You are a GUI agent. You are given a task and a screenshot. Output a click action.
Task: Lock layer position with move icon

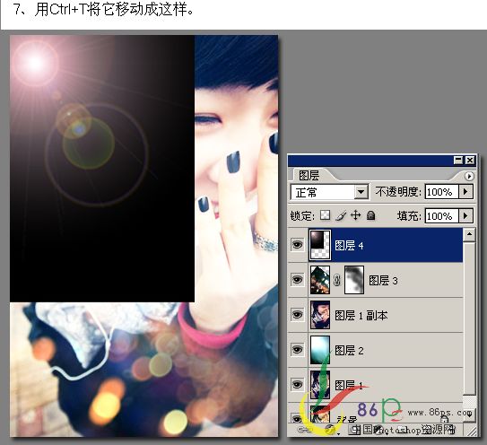click(x=356, y=215)
